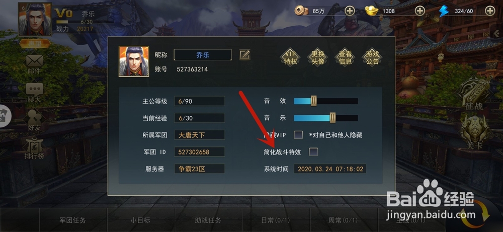Click the 游戏公告 button
The height and width of the screenshot is (232, 503).
tap(372, 58)
